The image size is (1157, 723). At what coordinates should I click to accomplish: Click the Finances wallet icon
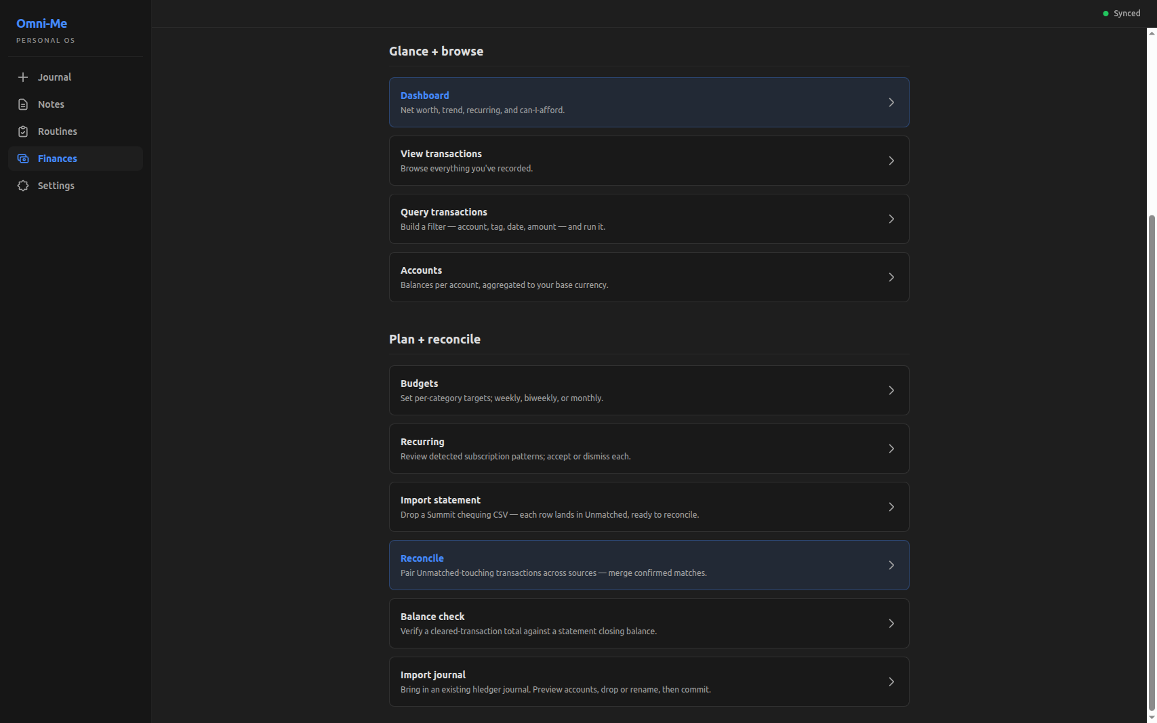coord(23,159)
